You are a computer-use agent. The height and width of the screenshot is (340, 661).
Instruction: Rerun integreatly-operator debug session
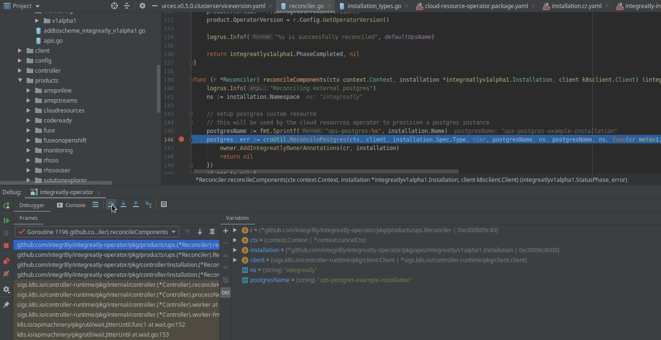click(6, 206)
